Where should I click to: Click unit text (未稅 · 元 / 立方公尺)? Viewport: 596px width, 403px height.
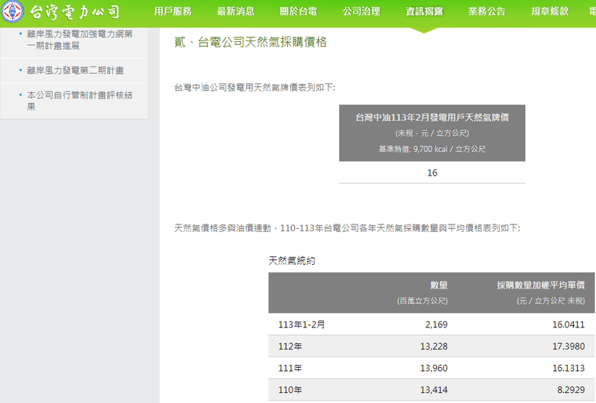pos(432,134)
